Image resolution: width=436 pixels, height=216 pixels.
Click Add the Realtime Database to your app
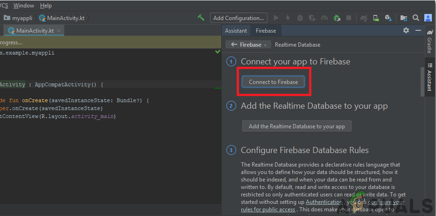(x=296, y=126)
